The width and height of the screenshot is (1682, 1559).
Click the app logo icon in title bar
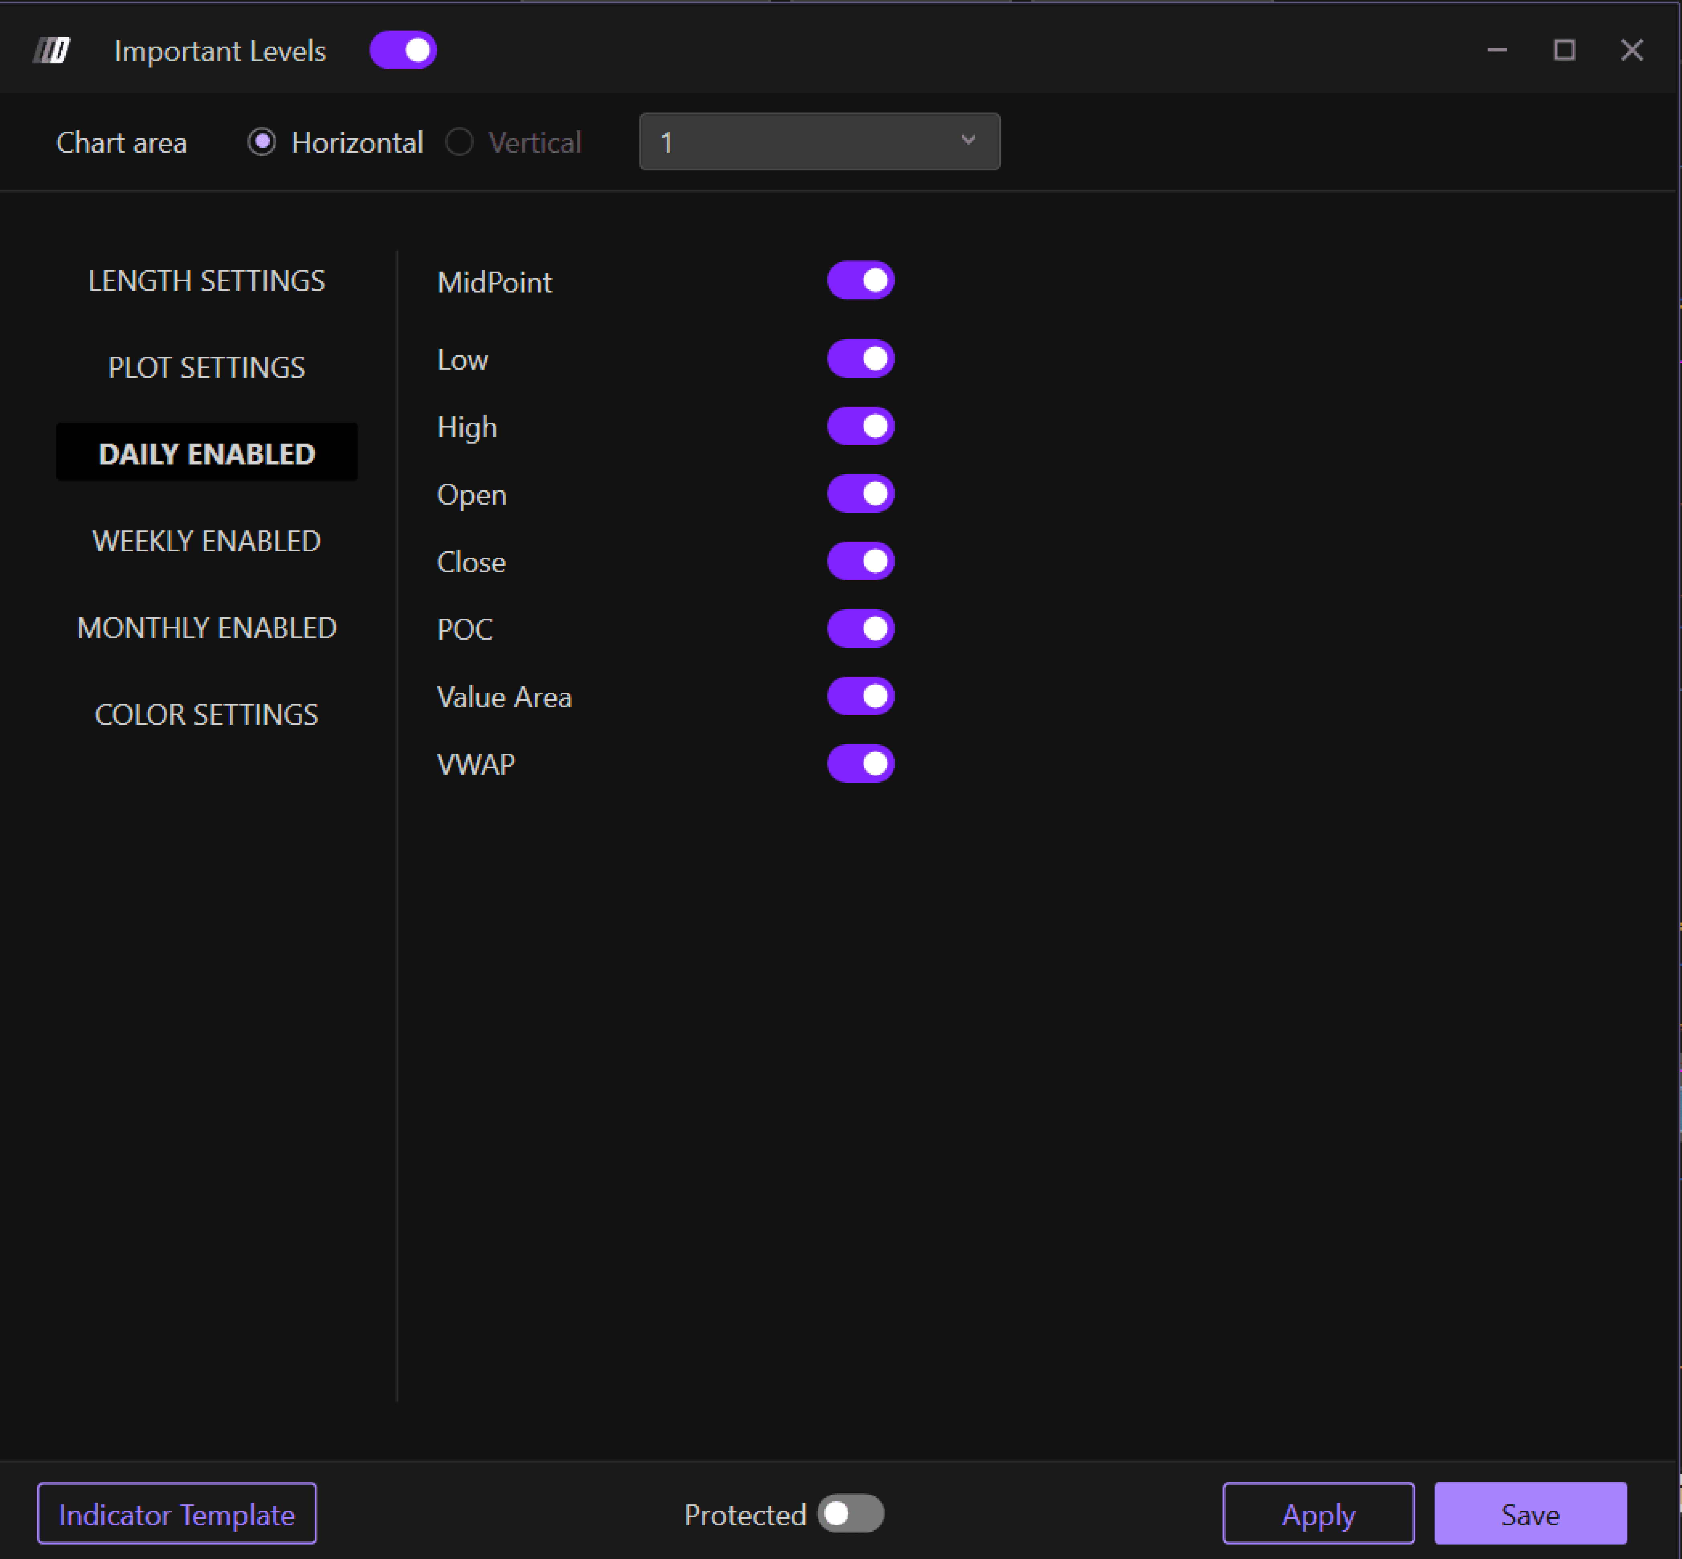pyautogui.click(x=51, y=51)
